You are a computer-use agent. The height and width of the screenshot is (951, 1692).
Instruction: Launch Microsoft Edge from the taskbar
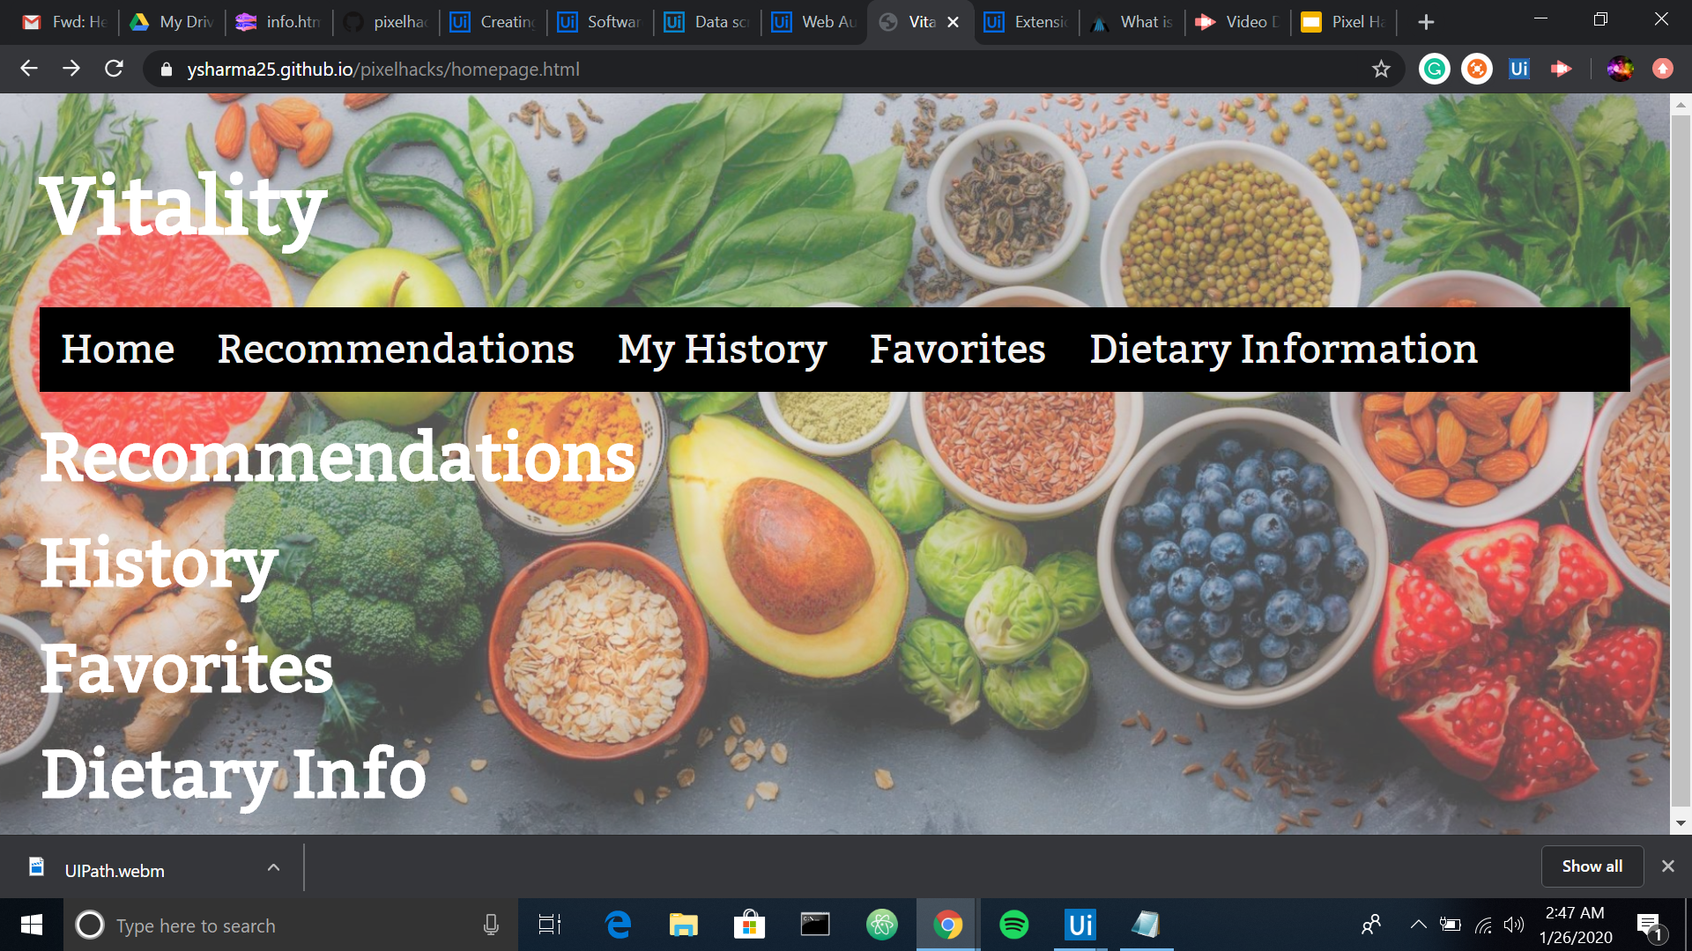click(x=618, y=925)
